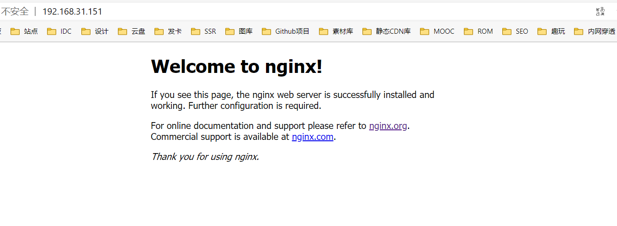Image resolution: width=617 pixels, height=226 pixels.
Task: Click the address bar showing 192.168.31.151
Action: pyautogui.click(x=72, y=11)
